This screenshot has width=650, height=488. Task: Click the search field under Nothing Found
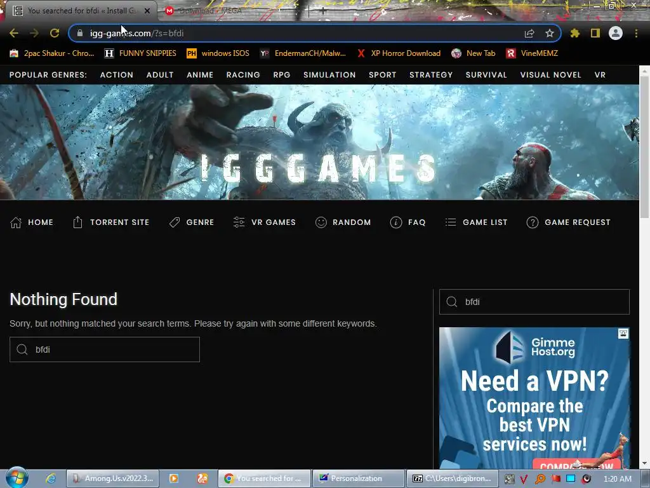coord(105,349)
